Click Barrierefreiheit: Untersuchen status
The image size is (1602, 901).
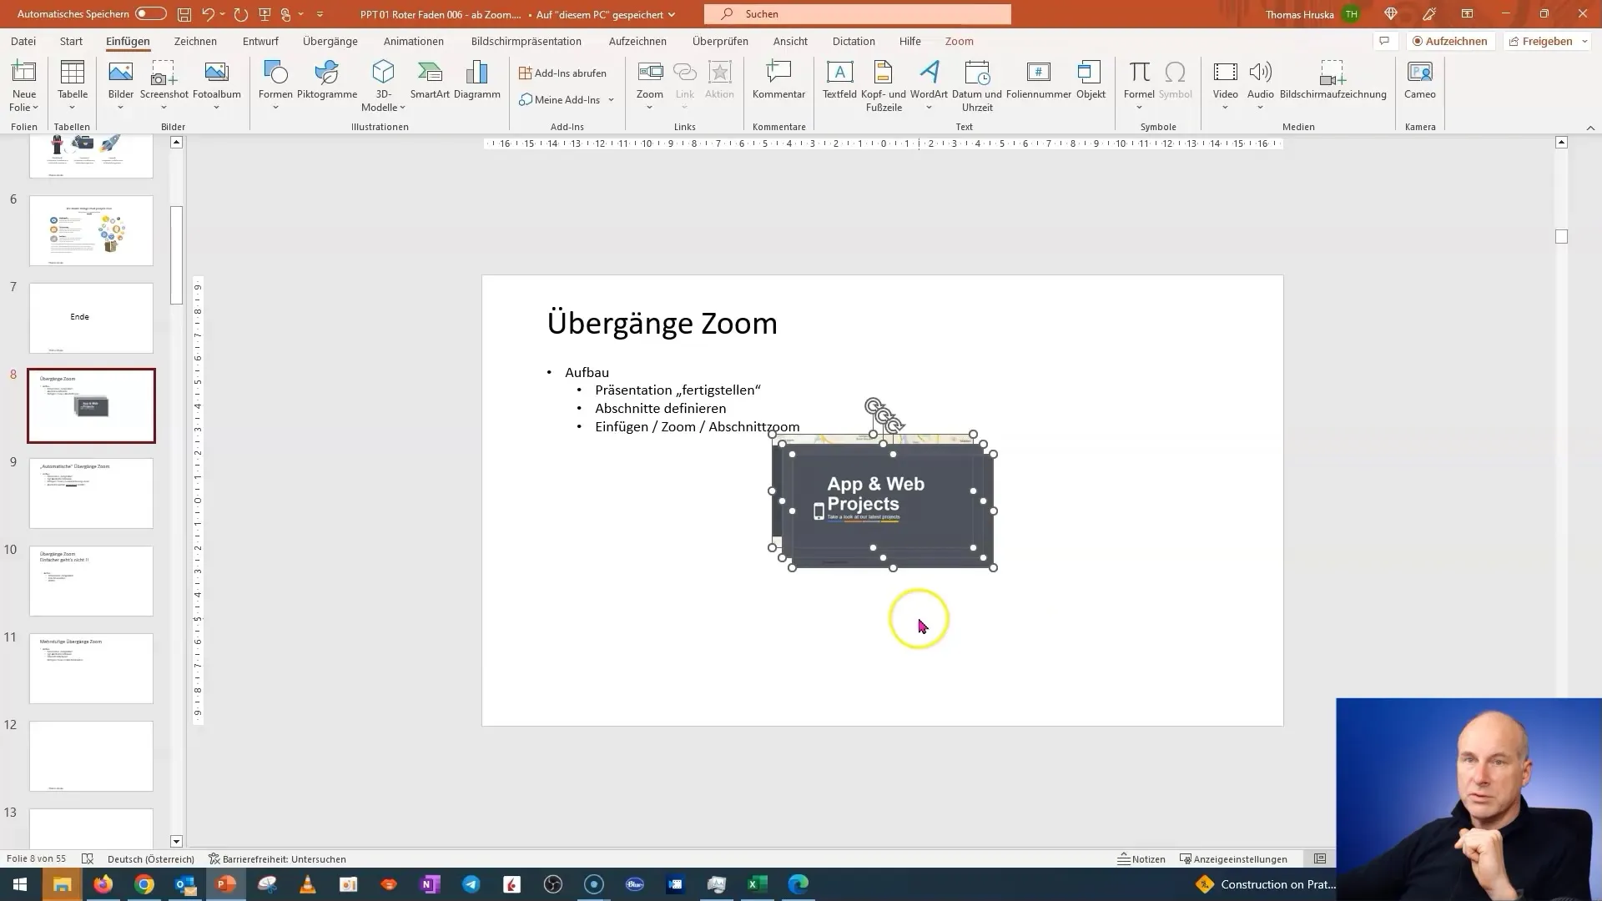pyautogui.click(x=277, y=858)
